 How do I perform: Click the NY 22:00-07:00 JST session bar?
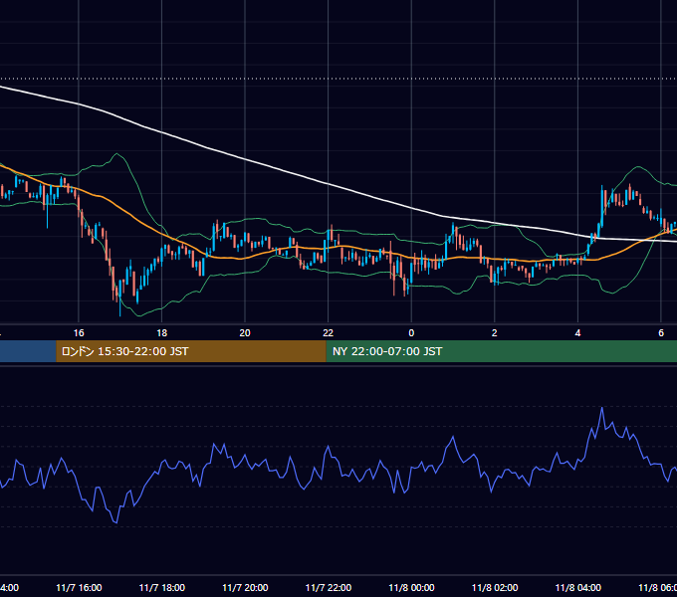click(501, 351)
